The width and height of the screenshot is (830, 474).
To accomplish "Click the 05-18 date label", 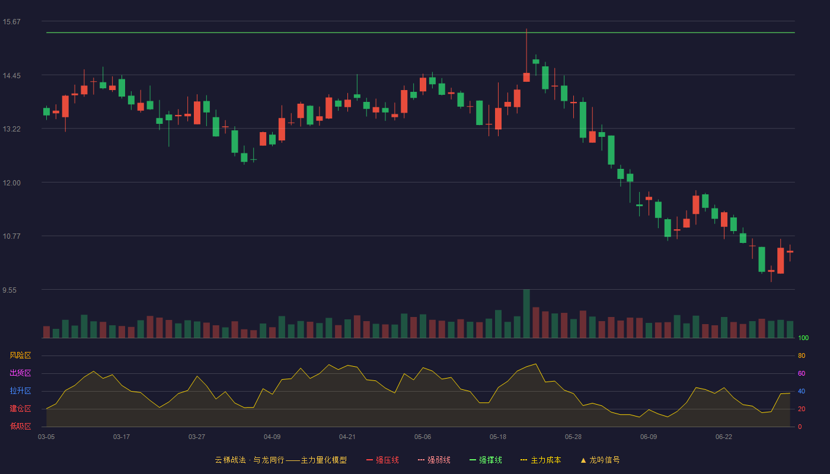I will click(x=498, y=437).
